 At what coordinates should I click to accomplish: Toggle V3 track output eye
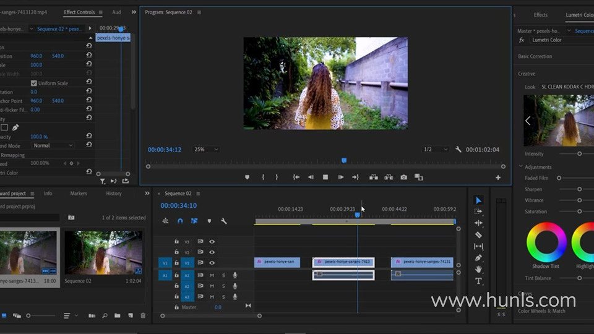[212, 241]
